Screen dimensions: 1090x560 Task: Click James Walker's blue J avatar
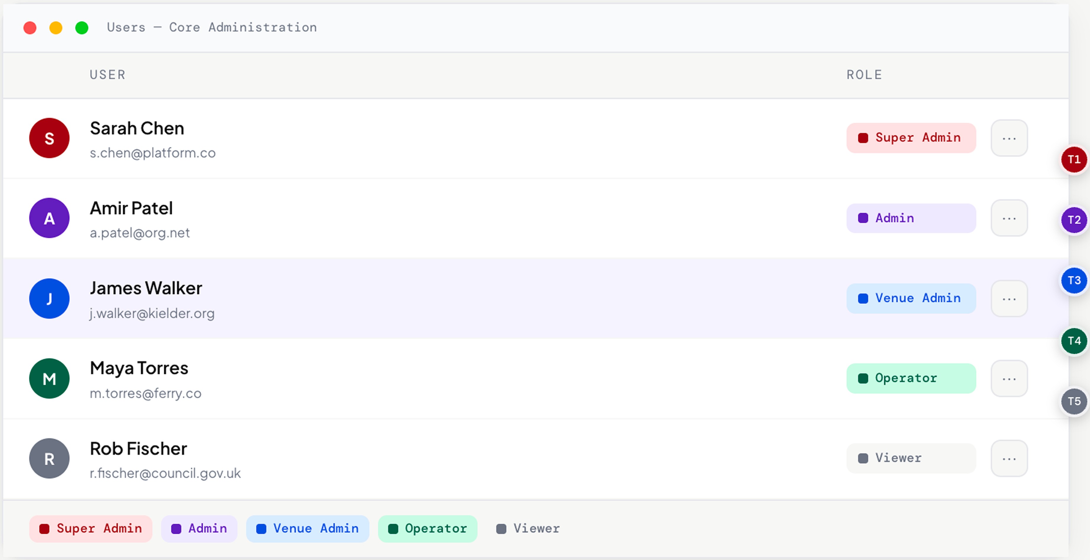[x=49, y=298]
